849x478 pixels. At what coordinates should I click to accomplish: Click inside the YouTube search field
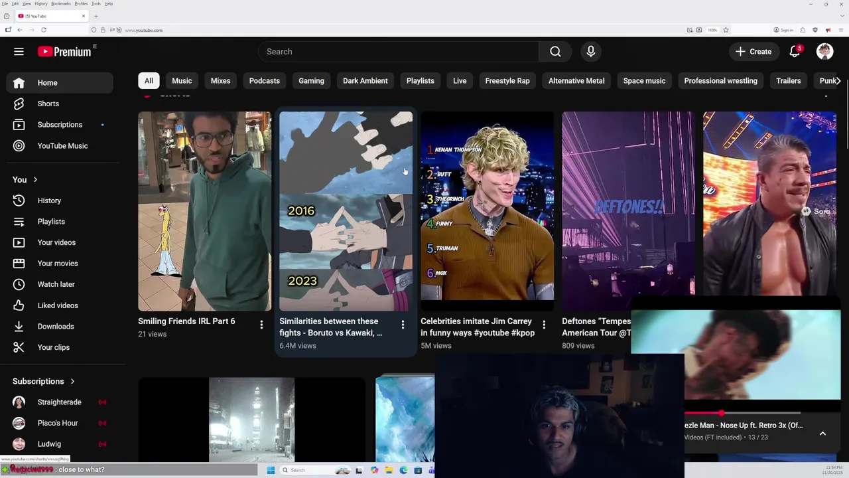click(x=399, y=51)
